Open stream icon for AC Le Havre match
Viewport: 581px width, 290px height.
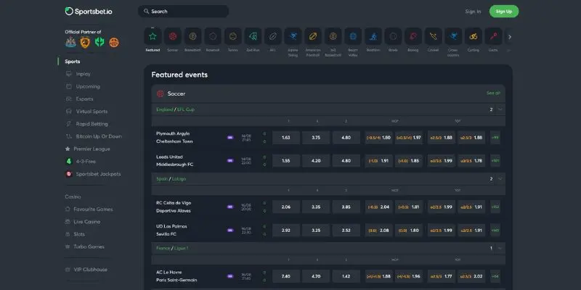(230, 276)
